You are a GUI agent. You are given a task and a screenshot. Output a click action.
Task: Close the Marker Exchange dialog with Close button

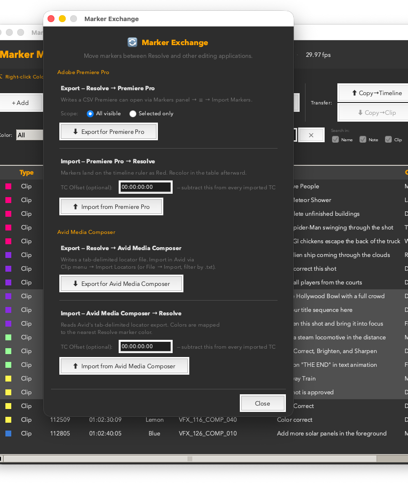[263, 403]
